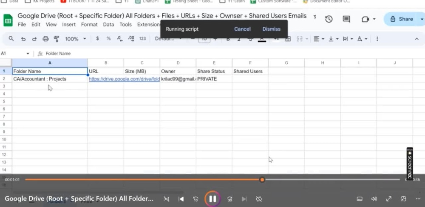This screenshot has height=207, width=425.
Task: Click the decrease decimal places icon
Action: (119, 39)
